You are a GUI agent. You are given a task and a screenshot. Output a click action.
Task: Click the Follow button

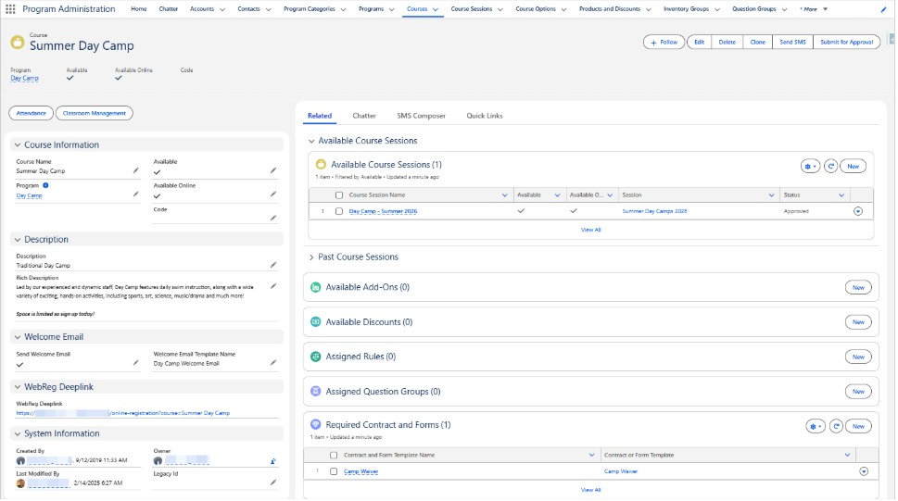[664, 43]
